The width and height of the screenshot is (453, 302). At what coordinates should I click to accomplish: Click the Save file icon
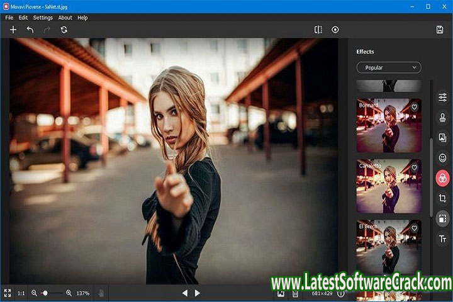(439, 30)
